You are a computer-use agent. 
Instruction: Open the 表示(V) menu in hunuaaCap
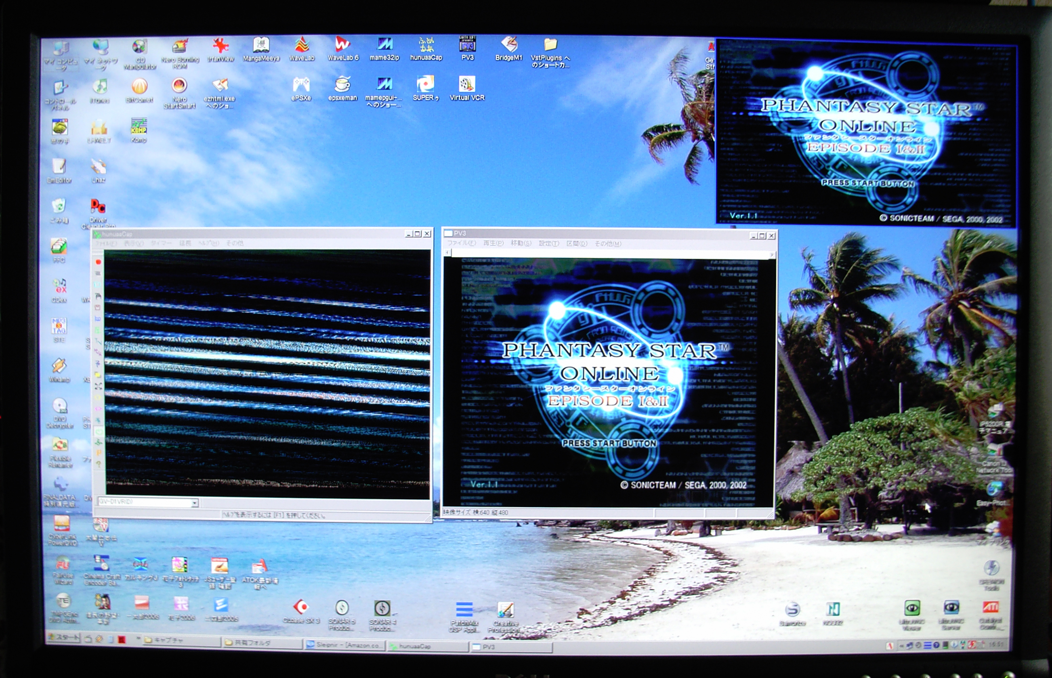click(134, 243)
